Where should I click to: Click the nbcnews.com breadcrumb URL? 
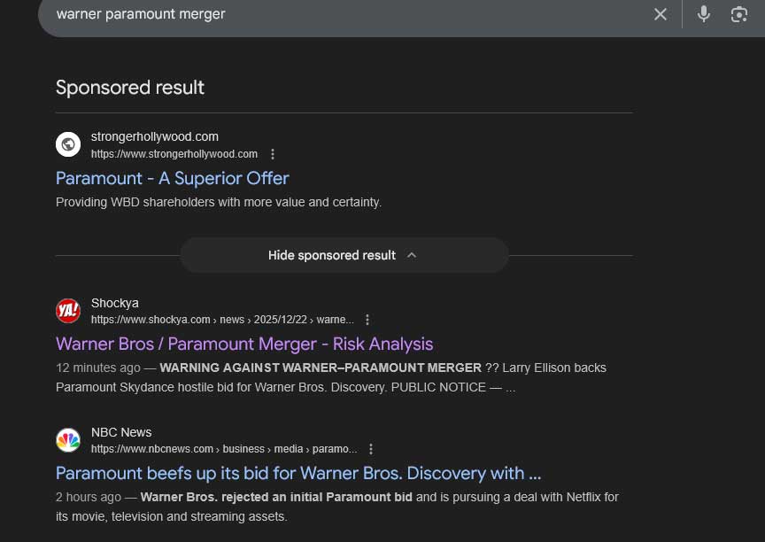tap(223, 449)
